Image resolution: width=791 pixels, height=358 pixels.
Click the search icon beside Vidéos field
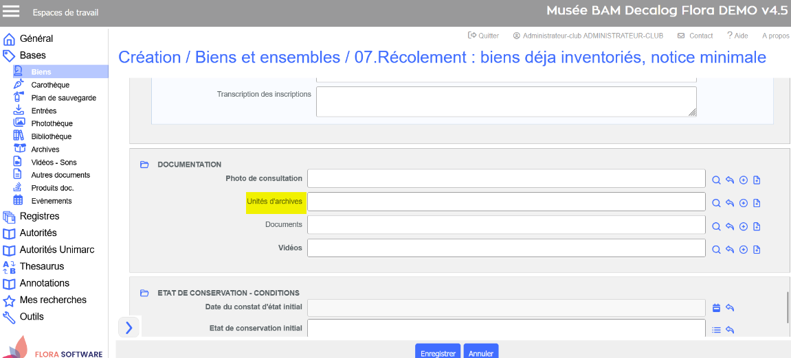point(716,250)
